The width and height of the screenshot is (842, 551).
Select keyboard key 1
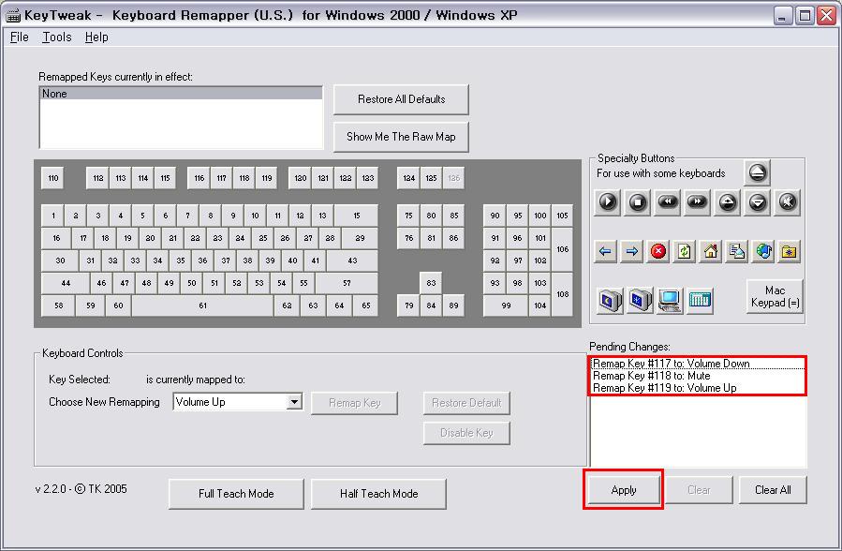pyautogui.click(x=52, y=216)
